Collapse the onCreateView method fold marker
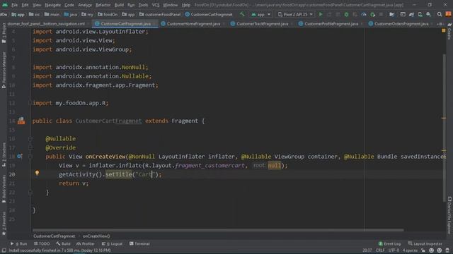The image size is (453, 254). click(x=30, y=157)
